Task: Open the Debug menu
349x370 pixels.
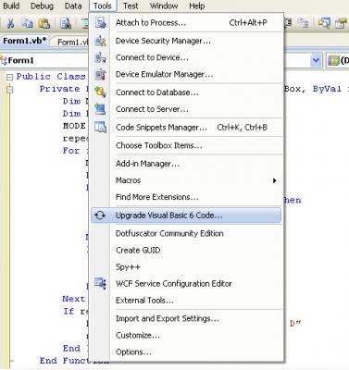Action: (42, 6)
